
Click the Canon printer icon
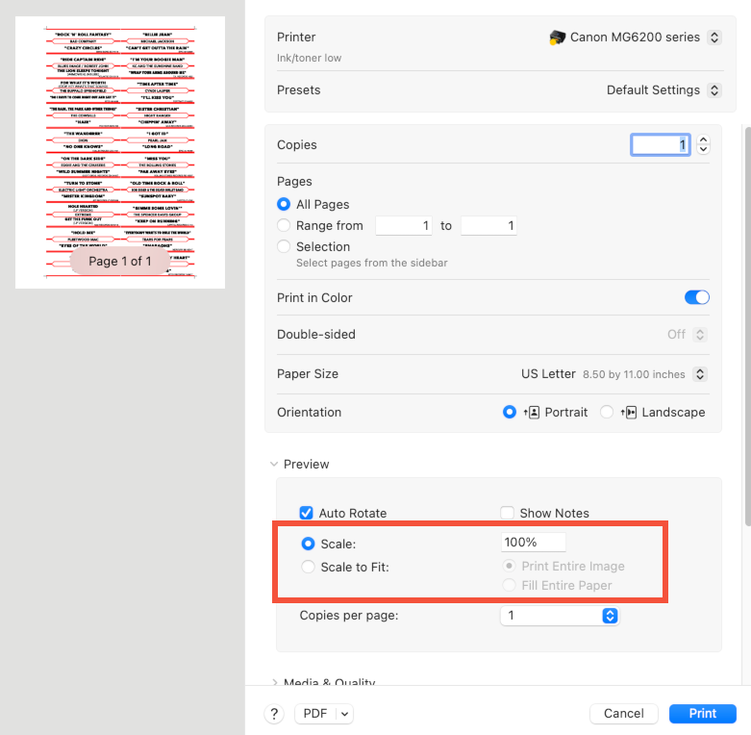(558, 38)
